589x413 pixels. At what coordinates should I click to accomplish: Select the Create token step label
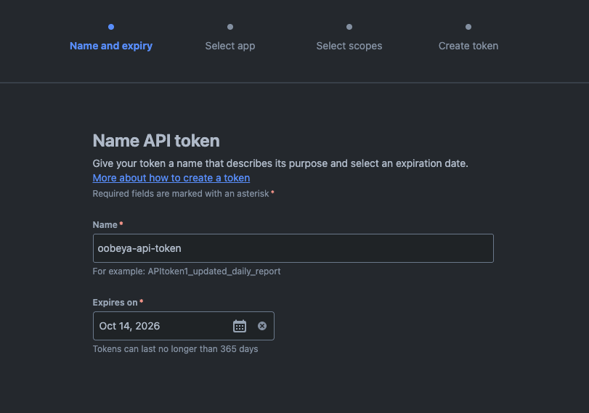(468, 46)
